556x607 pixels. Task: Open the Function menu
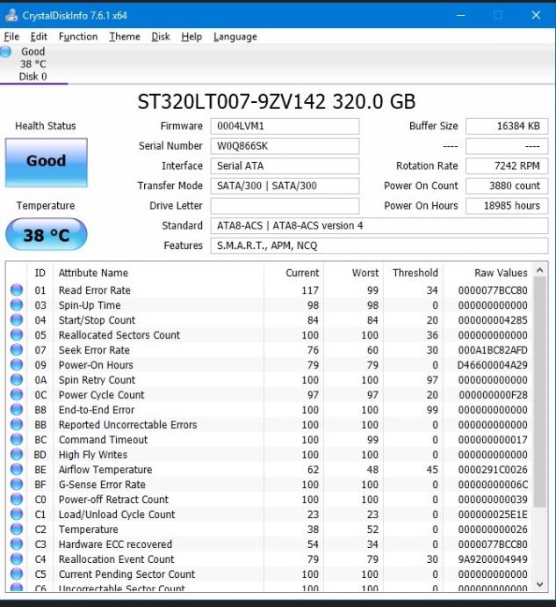point(78,37)
